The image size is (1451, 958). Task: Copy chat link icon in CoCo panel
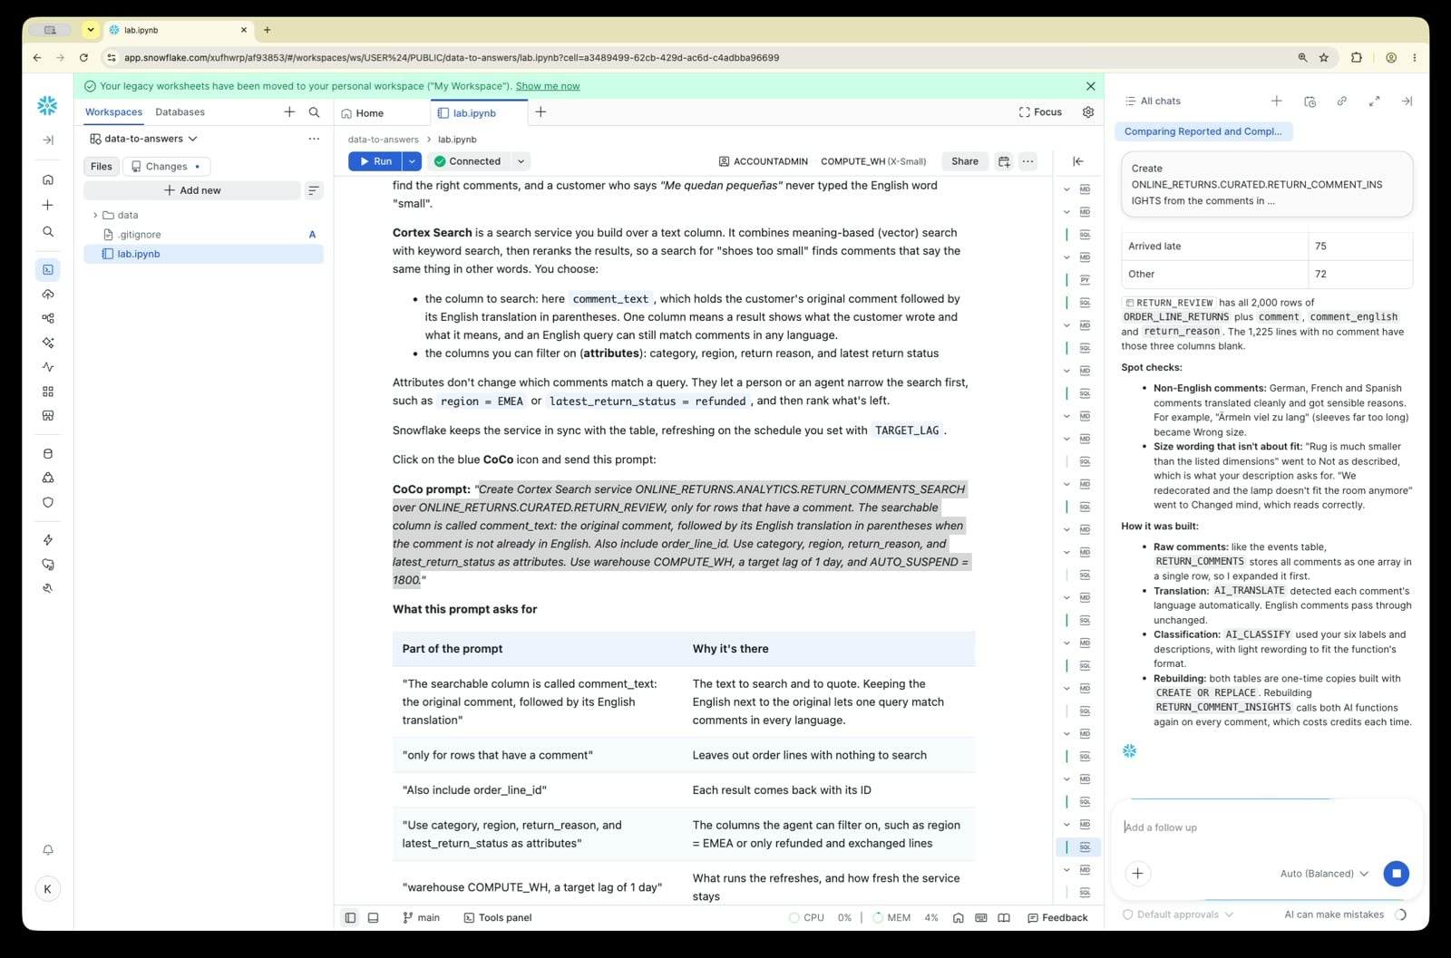(x=1341, y=101)
